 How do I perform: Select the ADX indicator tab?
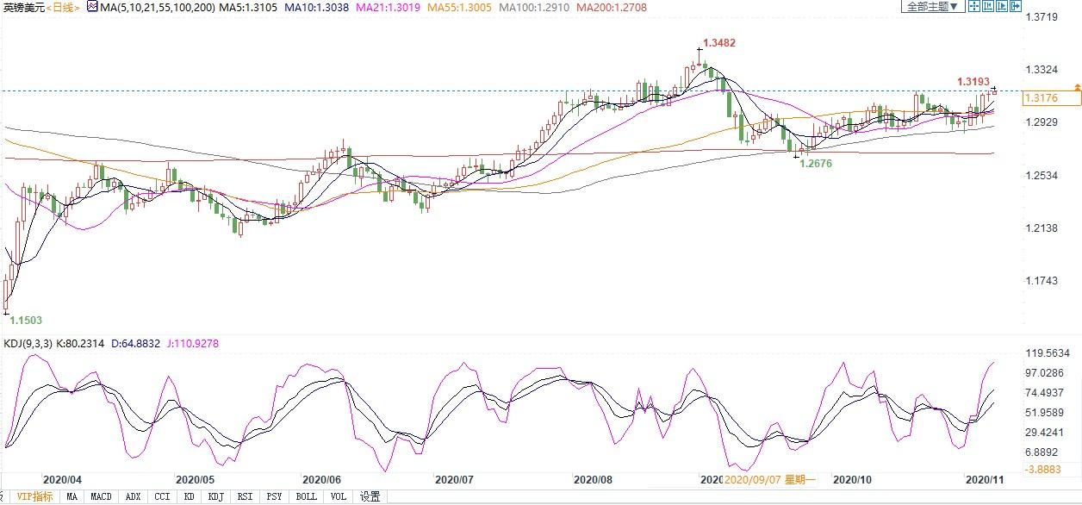[x=133, y=496]
